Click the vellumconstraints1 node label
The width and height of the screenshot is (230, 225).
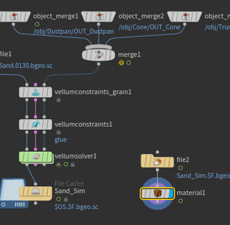(x=83, y=124)
